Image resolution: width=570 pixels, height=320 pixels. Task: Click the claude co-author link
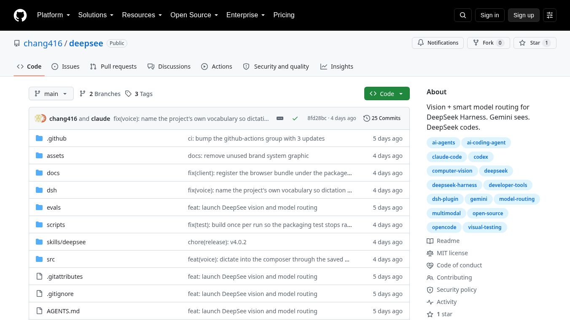pyautogui.click(x=101, y=119)
